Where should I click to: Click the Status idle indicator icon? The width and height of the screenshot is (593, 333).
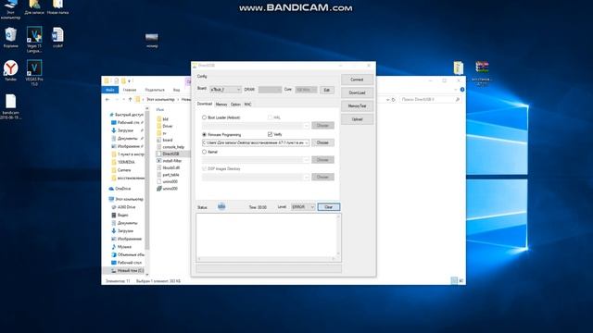pos(221,206)
